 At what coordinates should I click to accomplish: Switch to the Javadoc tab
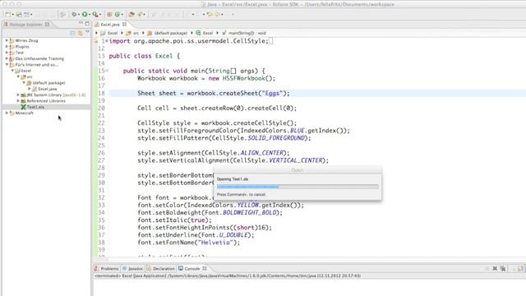coord(132,269)
